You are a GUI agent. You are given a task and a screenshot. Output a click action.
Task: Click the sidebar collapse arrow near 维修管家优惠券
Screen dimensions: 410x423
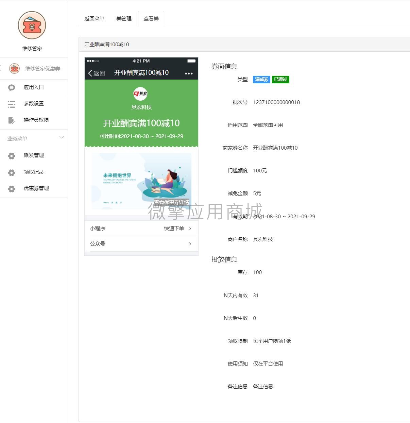1,68
